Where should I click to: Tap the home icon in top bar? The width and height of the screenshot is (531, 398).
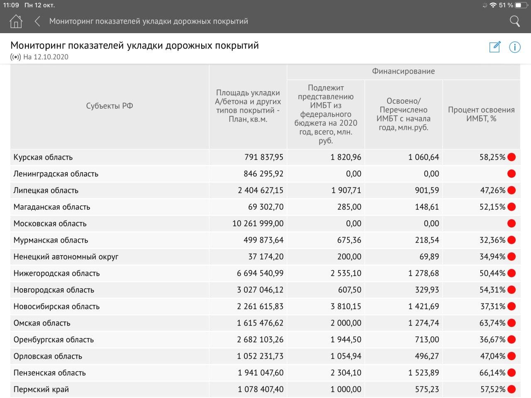point(16,21)
